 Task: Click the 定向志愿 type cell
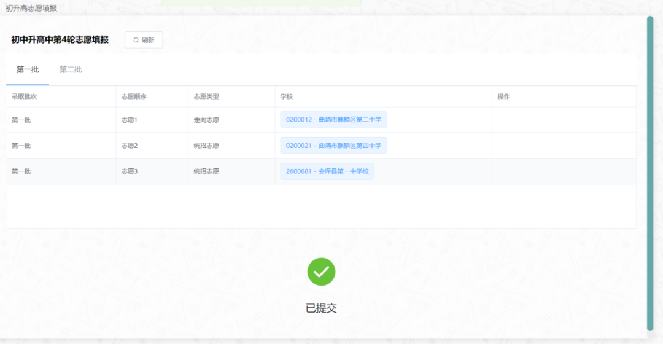(206, 120)
